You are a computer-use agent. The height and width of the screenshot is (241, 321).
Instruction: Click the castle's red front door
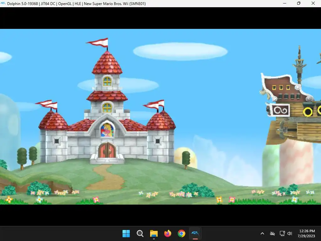coord(107,150)
